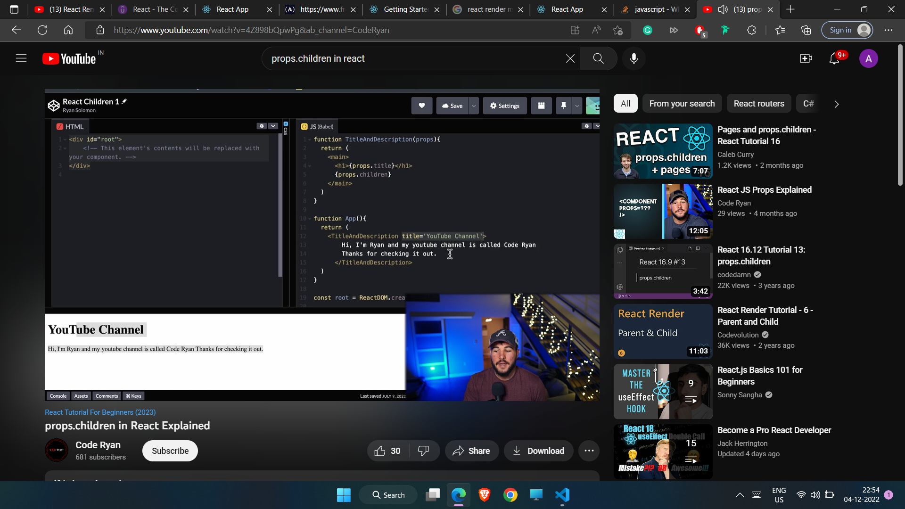
Task: Open the Code Ryan channel name
Action: 98,445
